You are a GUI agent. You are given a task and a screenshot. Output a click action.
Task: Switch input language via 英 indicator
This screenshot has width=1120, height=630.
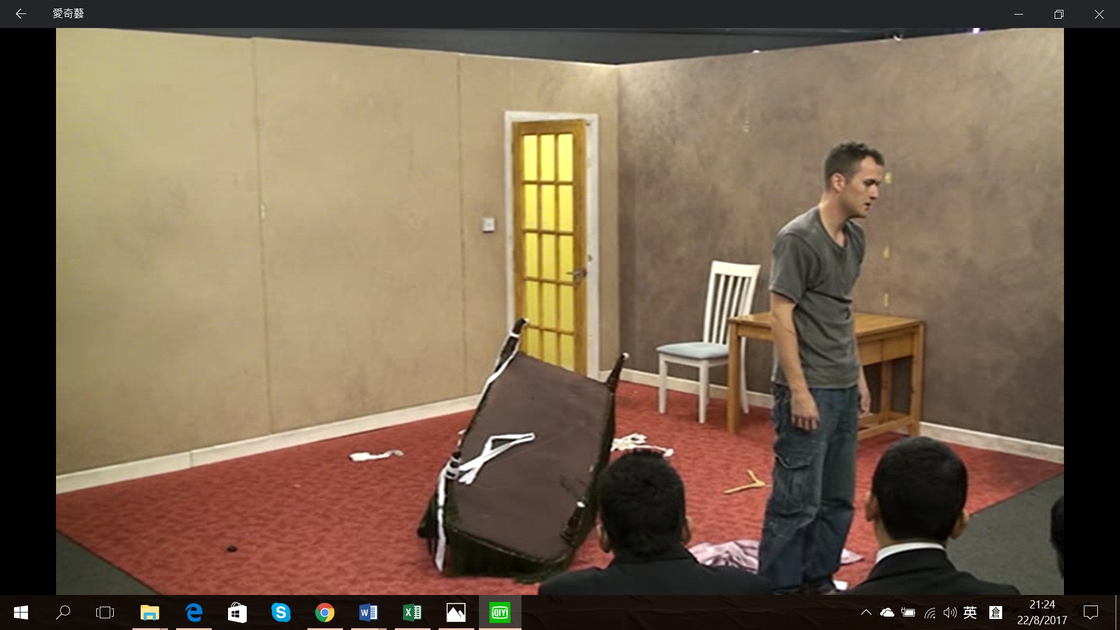pyautogui.click(x=971, y=612)
